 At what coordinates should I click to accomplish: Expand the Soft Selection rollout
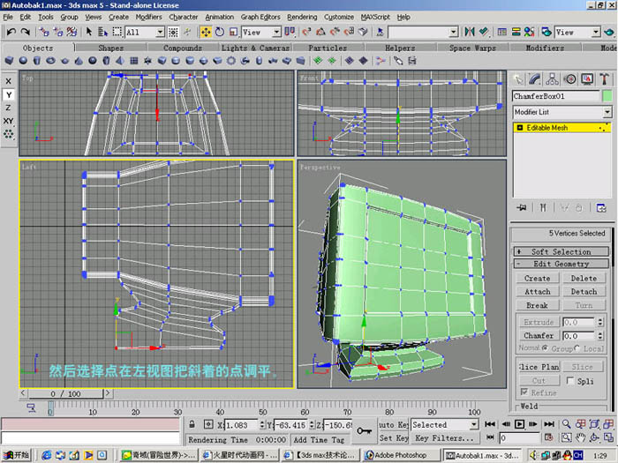pos(561,251)
